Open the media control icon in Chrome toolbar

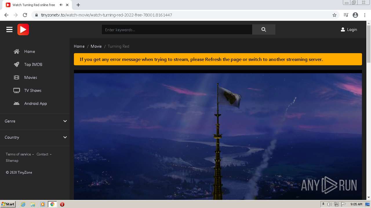click(346, 15)
